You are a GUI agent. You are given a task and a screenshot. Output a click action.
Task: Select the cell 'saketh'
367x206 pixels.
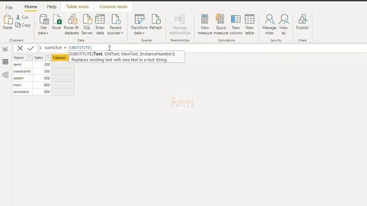[x=22, y=78]
